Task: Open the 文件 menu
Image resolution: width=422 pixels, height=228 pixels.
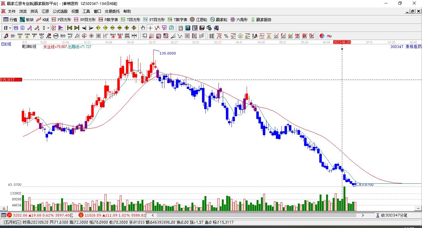Action: (x=12, y=11)
